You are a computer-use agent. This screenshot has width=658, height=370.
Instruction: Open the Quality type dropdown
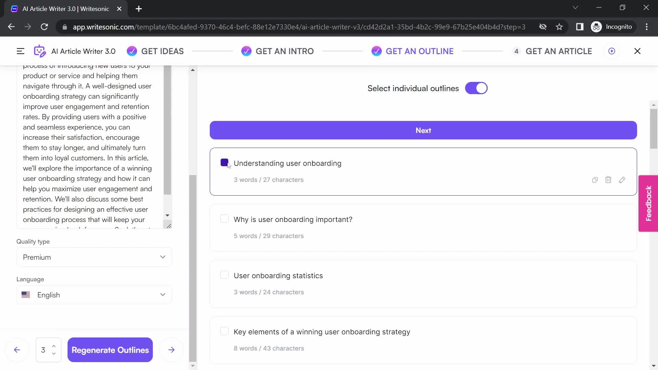tap(94, 257)
